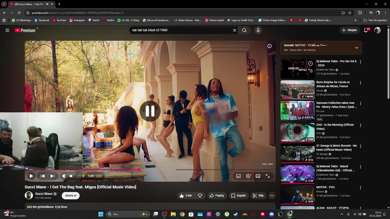The width and height of the screenshot is (390, 219).
Task: Open Steam from the taskbar
Action: [x=236, y=214]
